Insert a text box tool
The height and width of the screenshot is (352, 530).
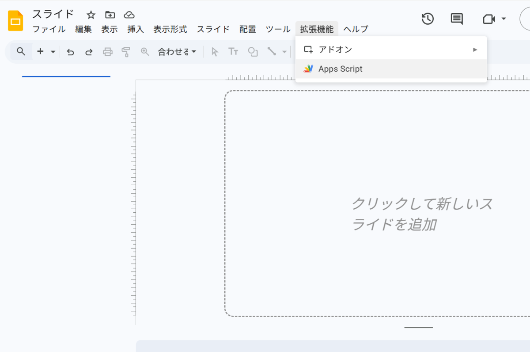click(x=233, y=52)
